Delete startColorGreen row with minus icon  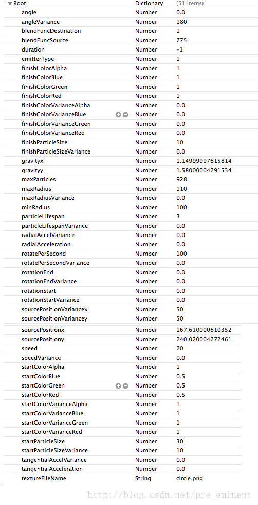[x=125, y=386]
